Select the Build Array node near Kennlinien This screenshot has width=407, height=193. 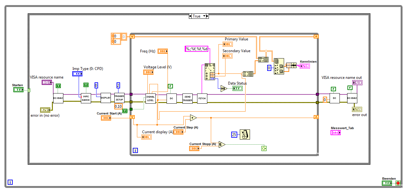pyautogui.click(x=263, y=59)
